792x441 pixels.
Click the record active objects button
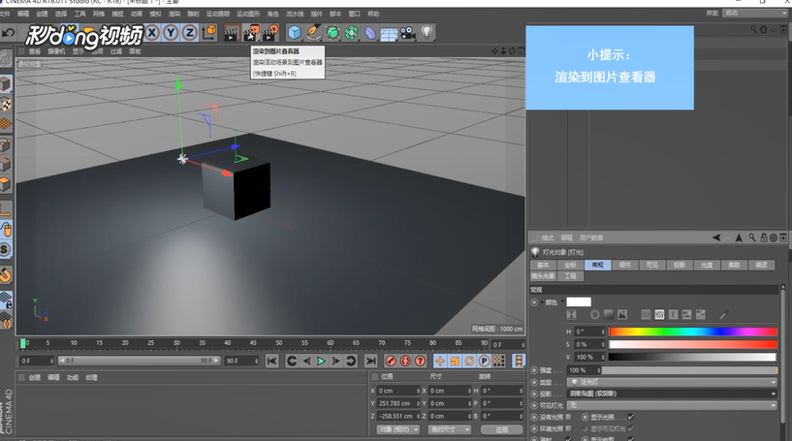tap(391, 361)
